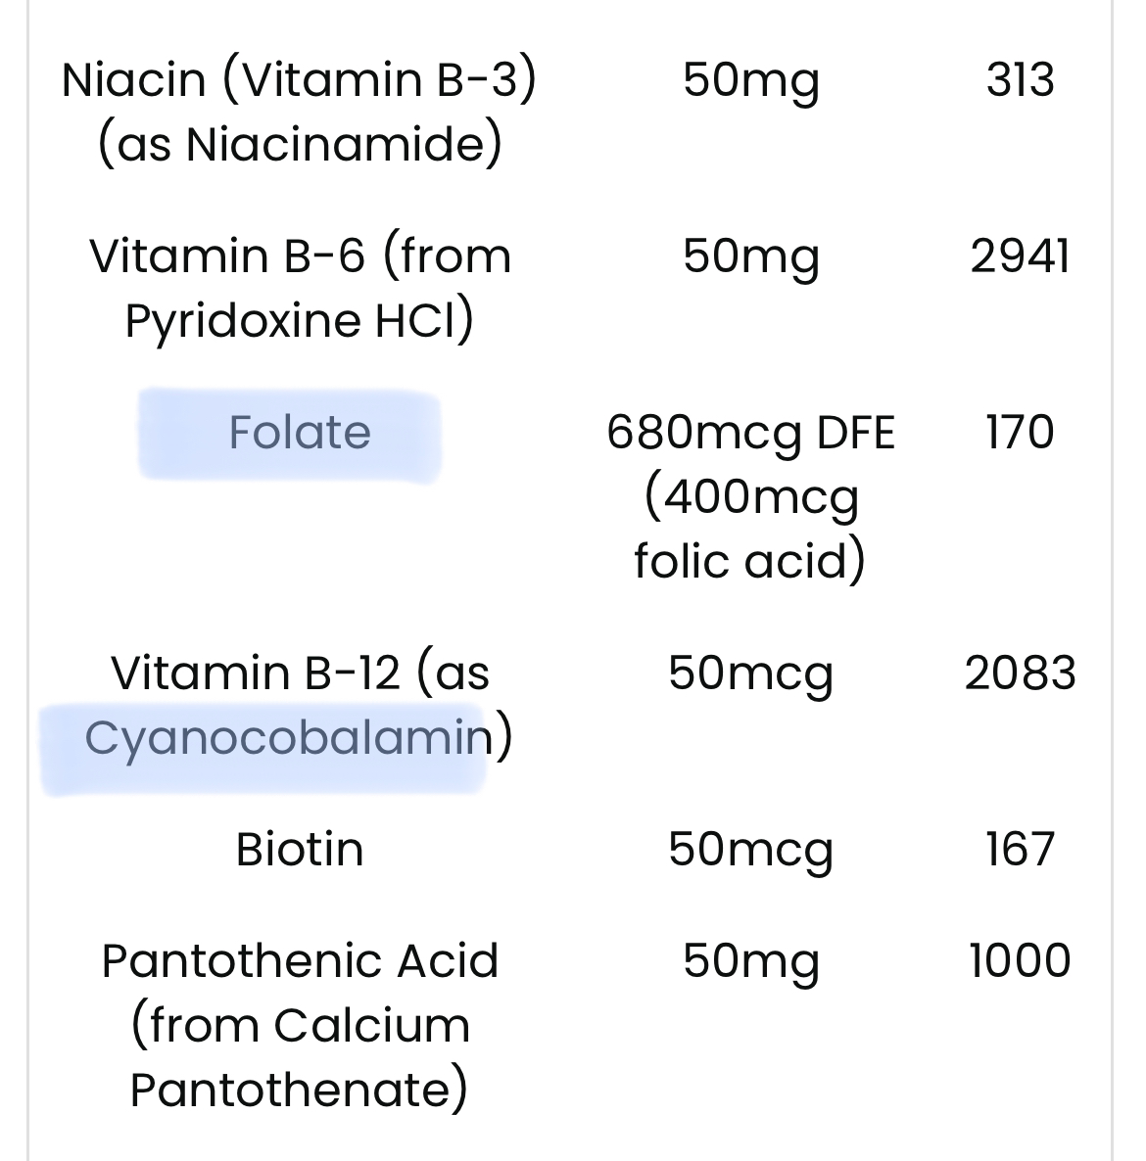Image resolution: width=1146 pixels, height=1161 pixels.
Task: Select the 2941 daily value for B-6
Action: [x=1020, y=256]
